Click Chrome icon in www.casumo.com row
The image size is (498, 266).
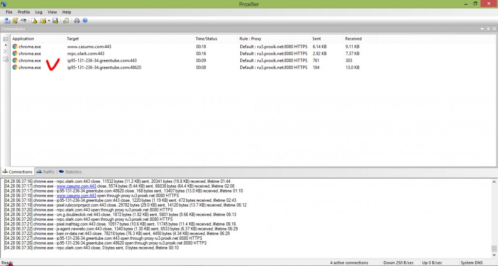15,46
